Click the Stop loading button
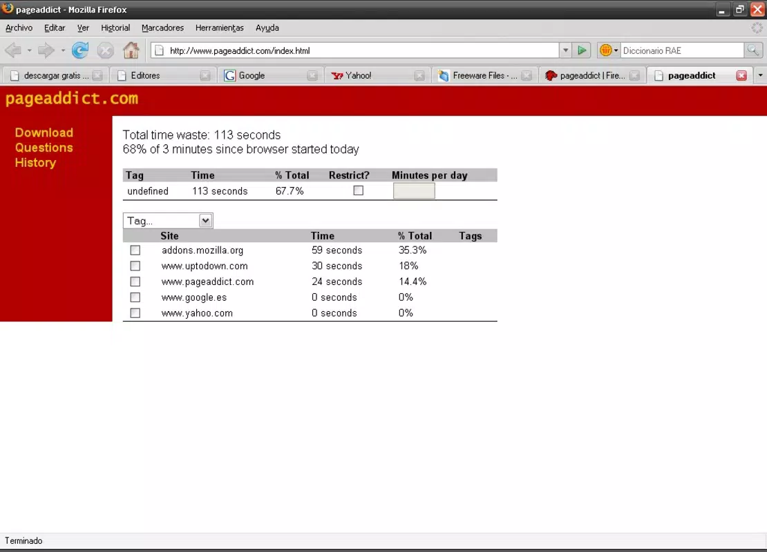 pyautogui.click(x=105, y=50)
